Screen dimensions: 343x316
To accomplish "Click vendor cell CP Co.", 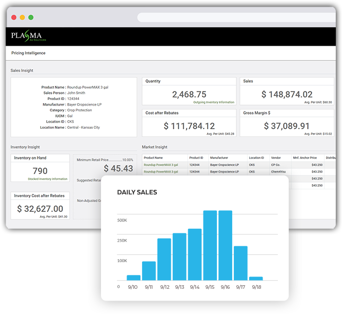I will click(x=276, y=165).
